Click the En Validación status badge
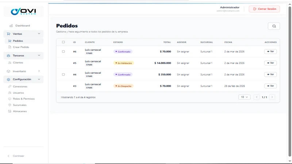The image size is (292, 164). (124, 63)
